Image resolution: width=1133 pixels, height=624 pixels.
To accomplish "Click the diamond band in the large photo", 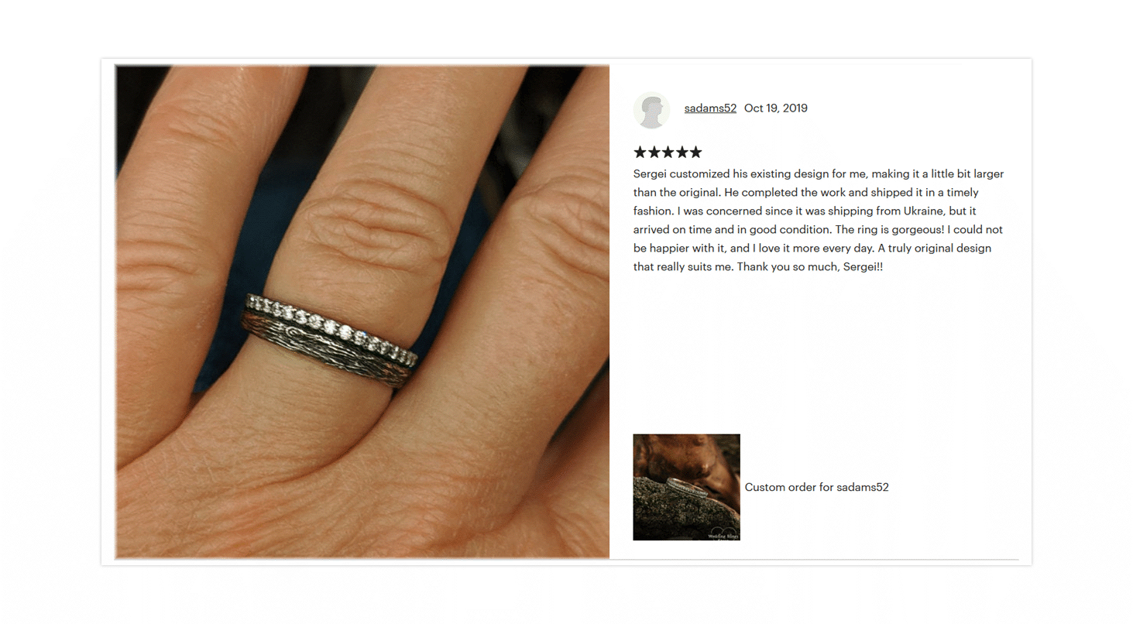I will (x=333, y=325).
